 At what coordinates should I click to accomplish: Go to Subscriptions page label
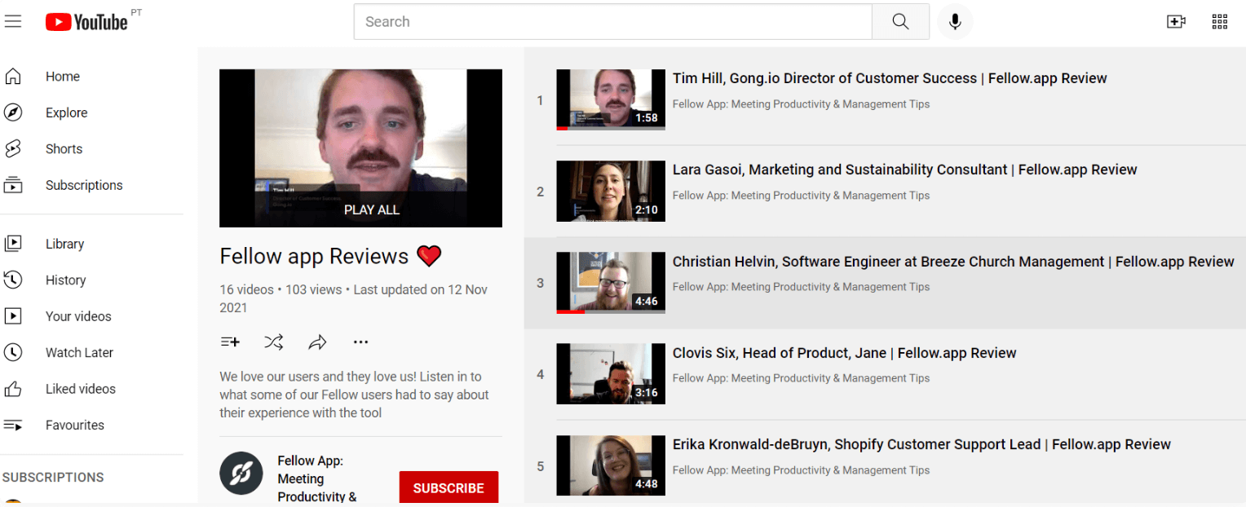(x=84, y=185)
